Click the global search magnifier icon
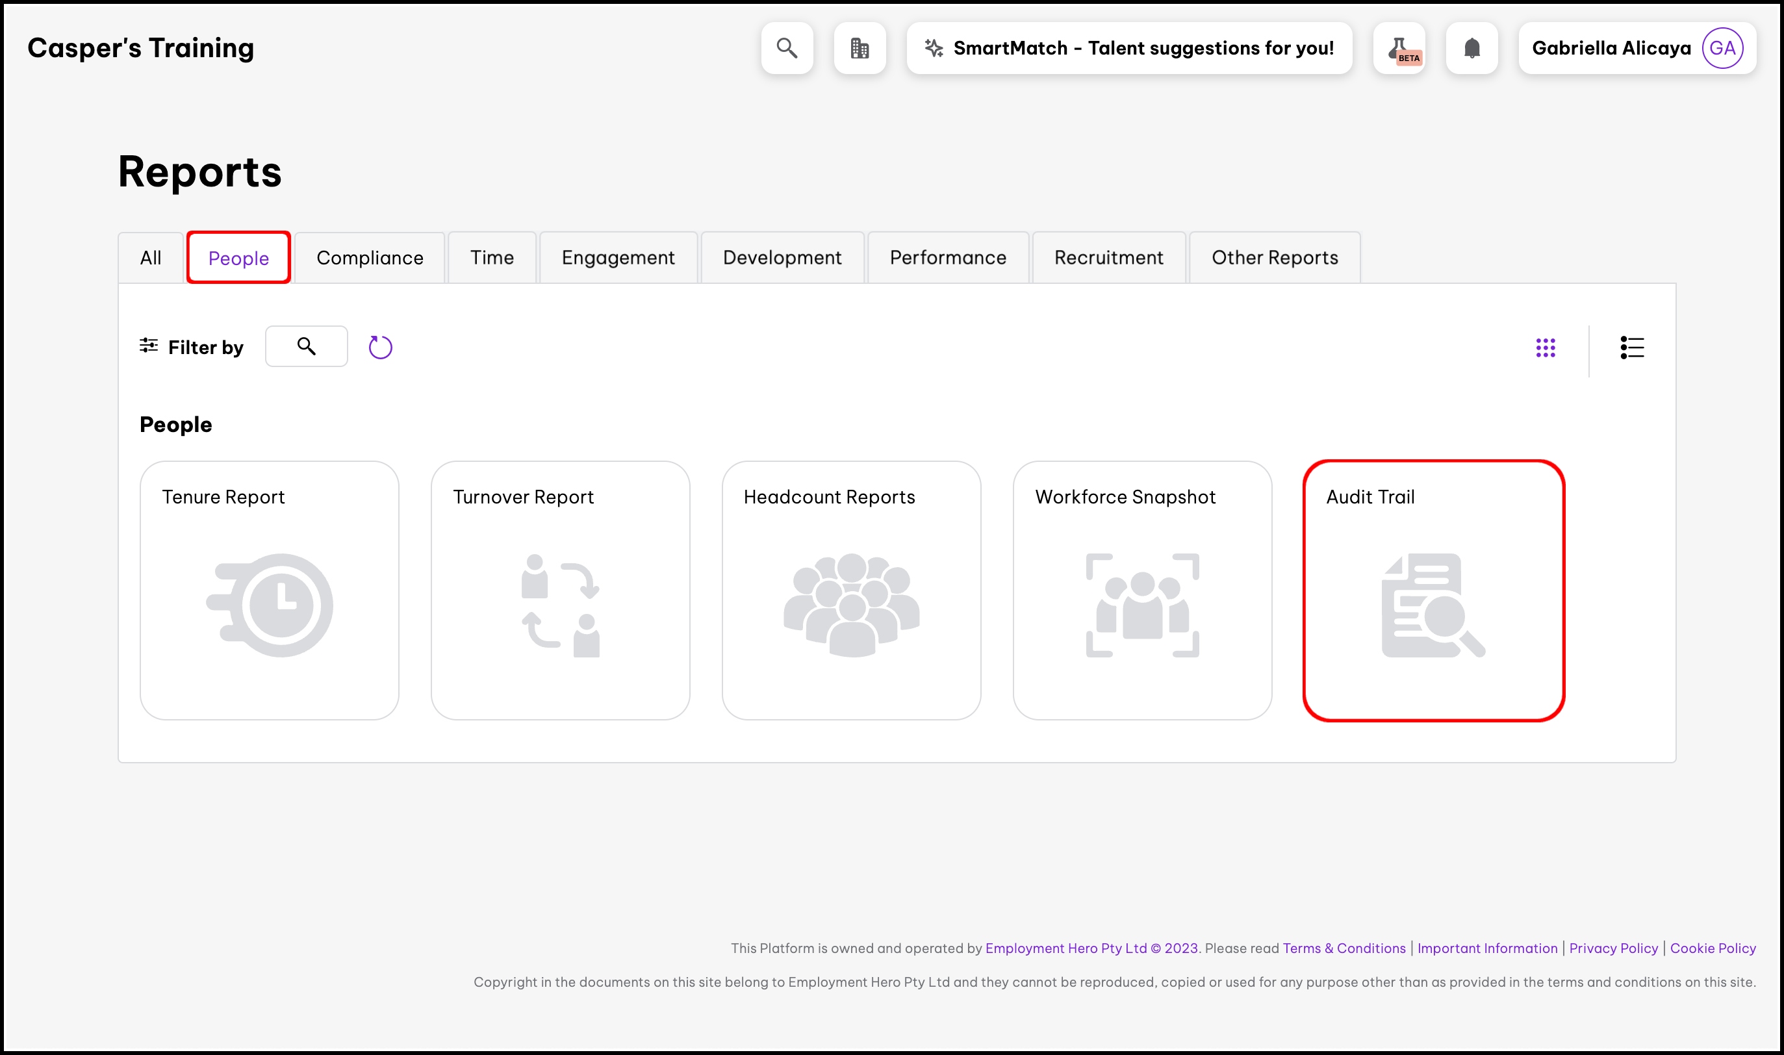 (x=787, y=48)
